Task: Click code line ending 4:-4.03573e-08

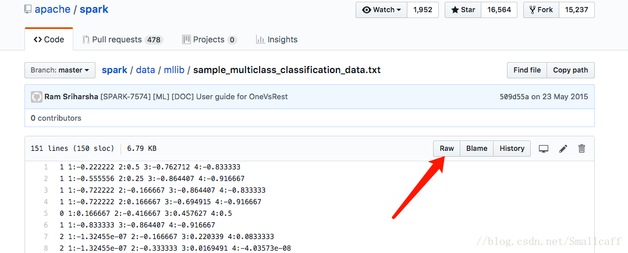Action: pos(175,248)
